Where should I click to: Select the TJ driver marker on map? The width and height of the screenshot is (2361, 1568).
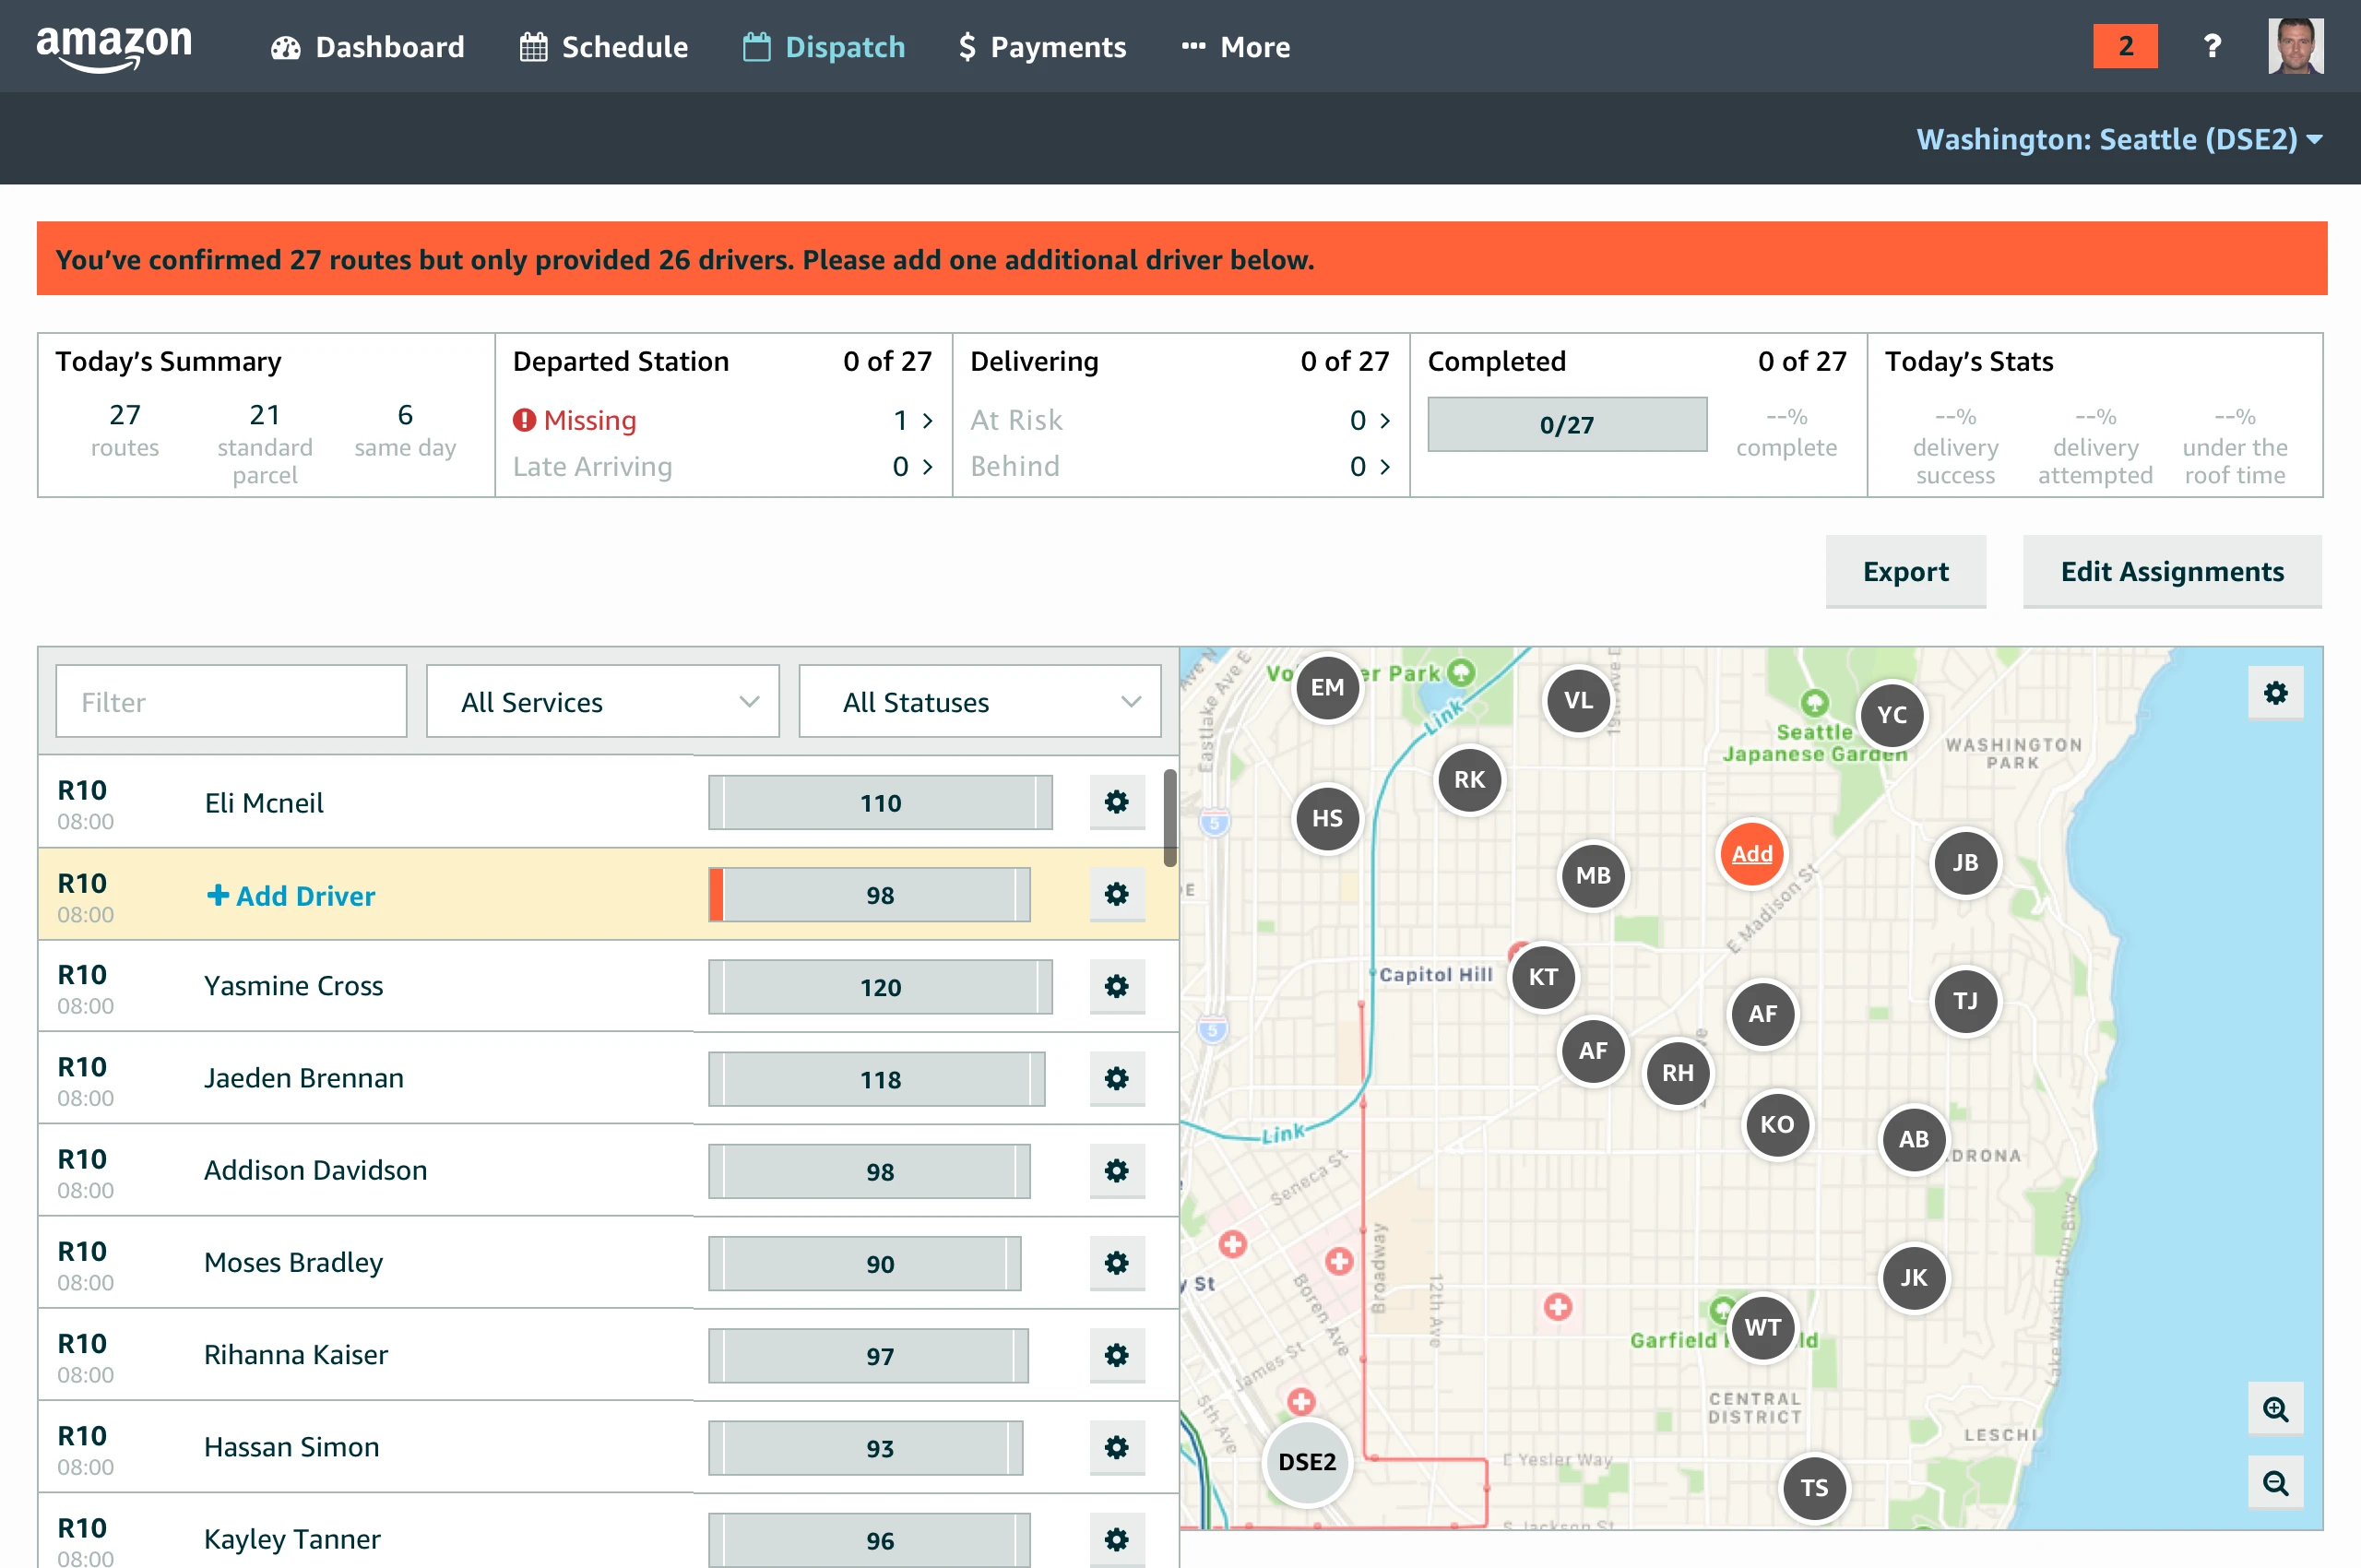(1965, 1001)
